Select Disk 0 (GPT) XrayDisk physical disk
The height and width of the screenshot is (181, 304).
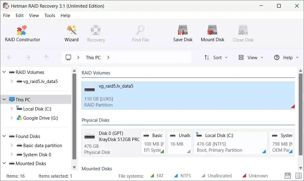coord(111,143)
